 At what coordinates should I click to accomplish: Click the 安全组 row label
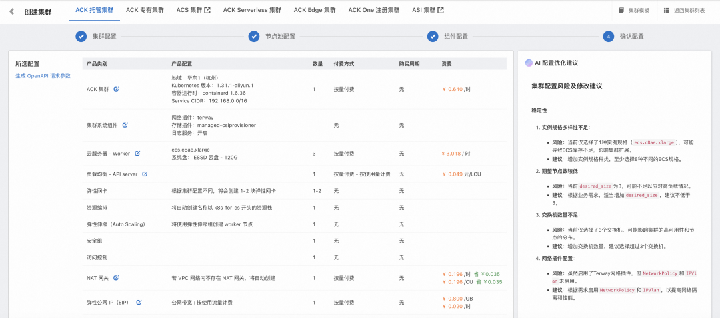(94, 241)
